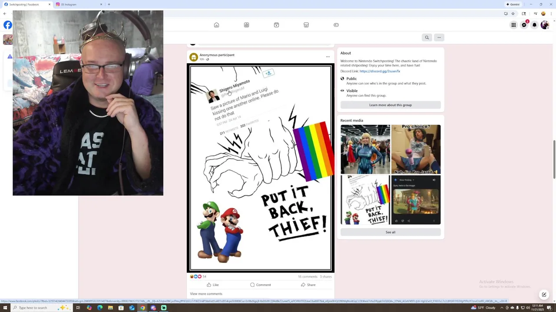
Task: Close the Switchposting Facebook tab
Action: point(50,4)
